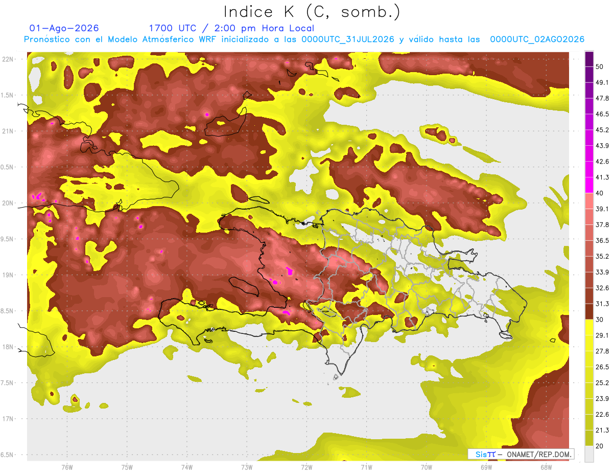
Task: Select the date label "01-Ago-2026"
Action: point(64,28)
